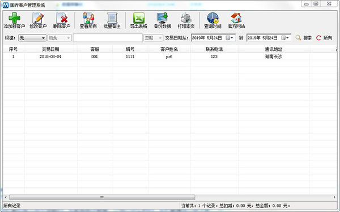Open the end date picker dropdown arrow
This screenshot has height=212, width=340.
coord(287,38)
